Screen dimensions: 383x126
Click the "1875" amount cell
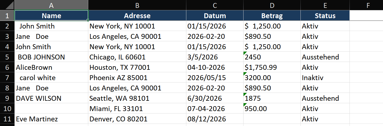tap(272, 98)
